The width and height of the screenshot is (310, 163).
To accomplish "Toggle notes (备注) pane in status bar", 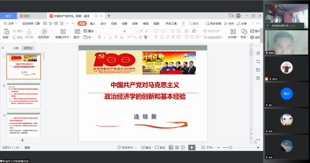I will coord(146,148).
